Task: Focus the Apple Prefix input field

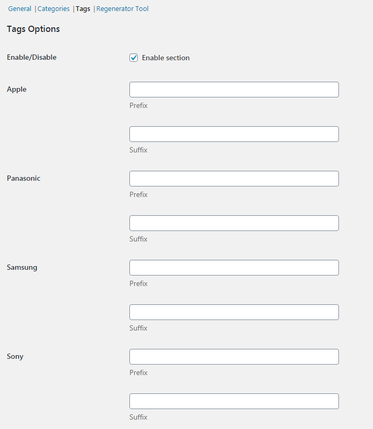Action: click(234, 90)
